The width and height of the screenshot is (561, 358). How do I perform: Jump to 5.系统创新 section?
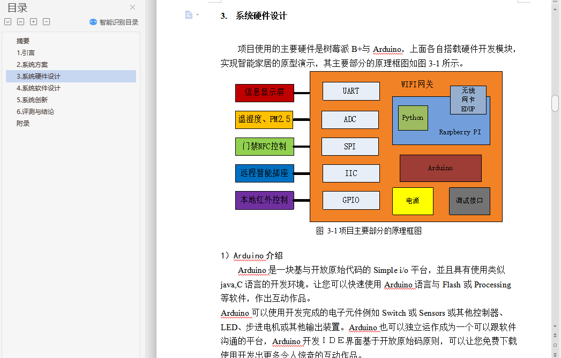32,100
